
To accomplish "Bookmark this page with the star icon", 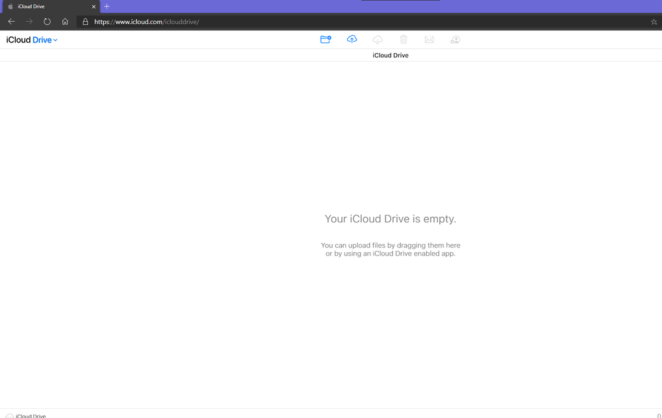I will click(653, 21).
